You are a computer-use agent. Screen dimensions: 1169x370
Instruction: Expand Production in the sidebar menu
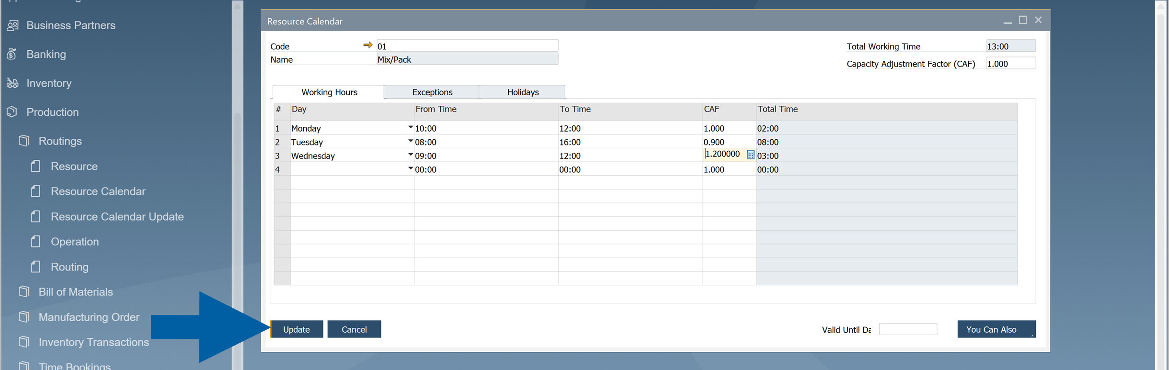click(x=52, y=112)
